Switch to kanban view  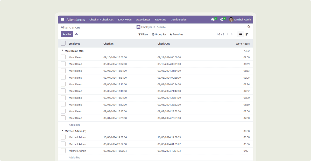[x=247, y=34]
